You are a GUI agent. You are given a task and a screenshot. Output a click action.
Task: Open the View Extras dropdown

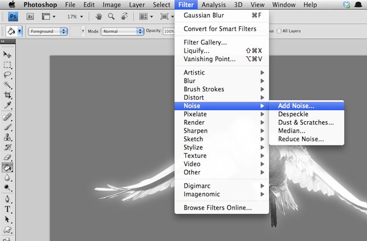pos(48,17)
